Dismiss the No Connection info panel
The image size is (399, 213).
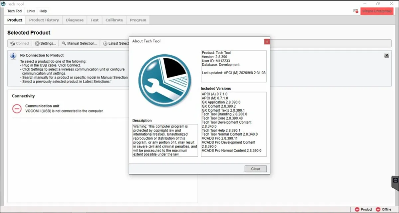tap(387, 56)
